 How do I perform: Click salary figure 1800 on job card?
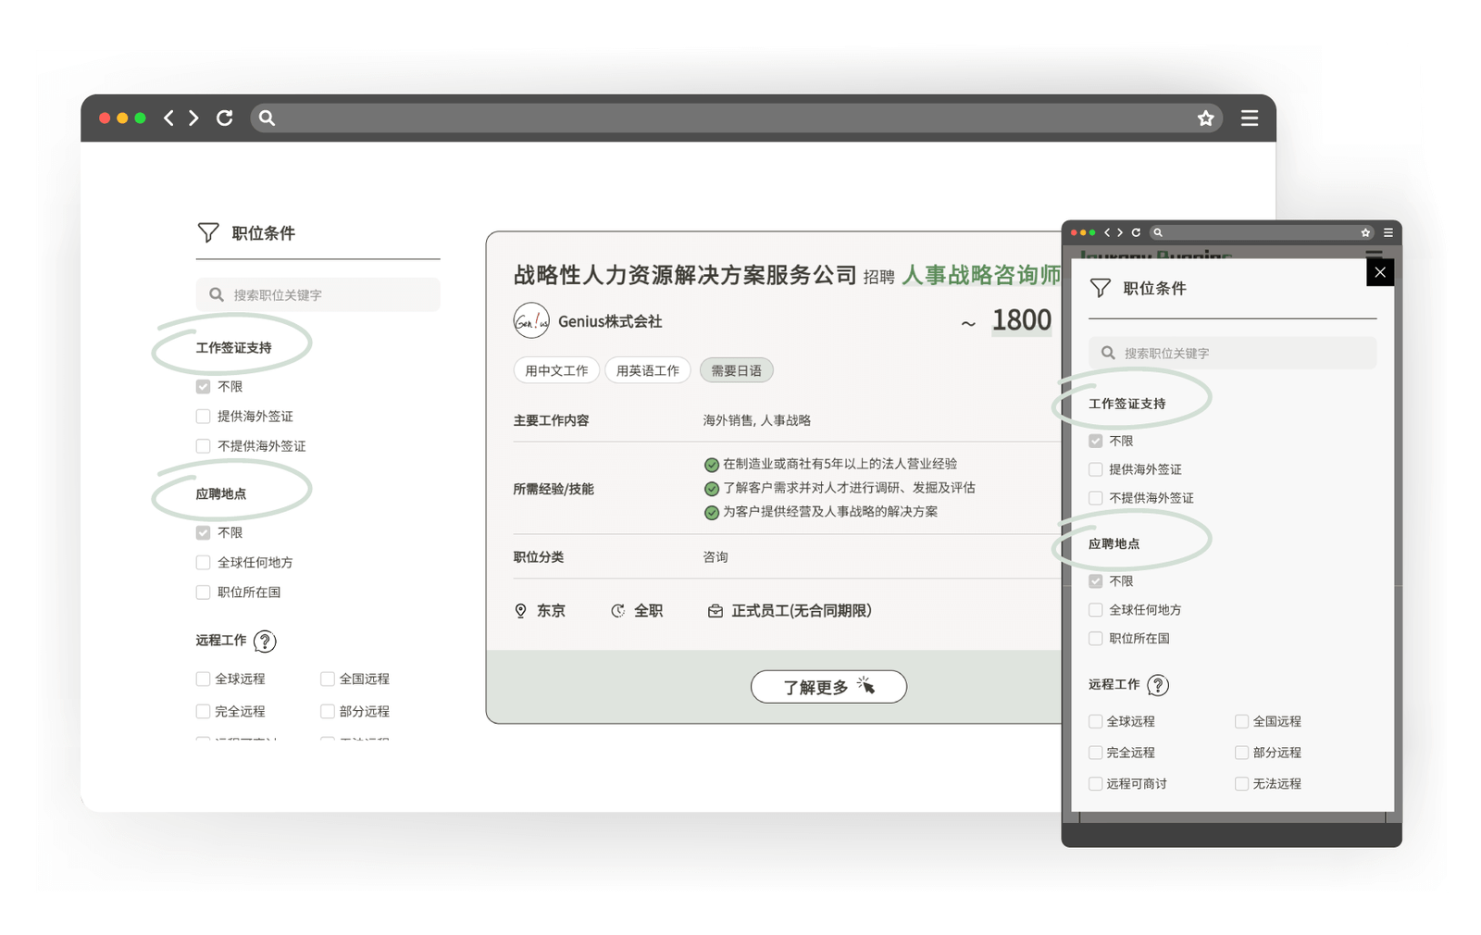pyautogui.click(x=1022, y=320)
